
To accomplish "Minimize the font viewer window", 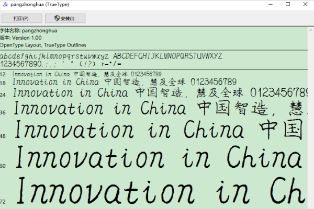I will click(x=266, y=4).
